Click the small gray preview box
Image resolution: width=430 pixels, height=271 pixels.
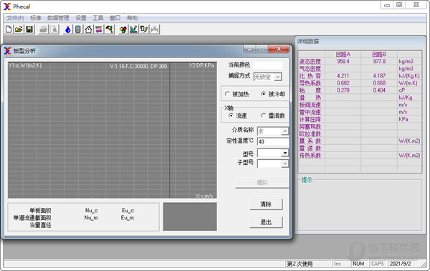tap(190, 217)
